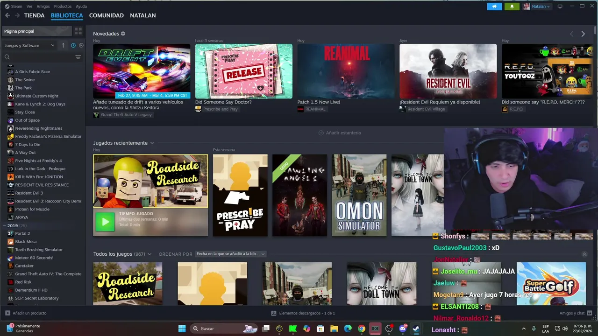
Task: Open Microsoft Store from taskbar
Action: click(320, 329)
